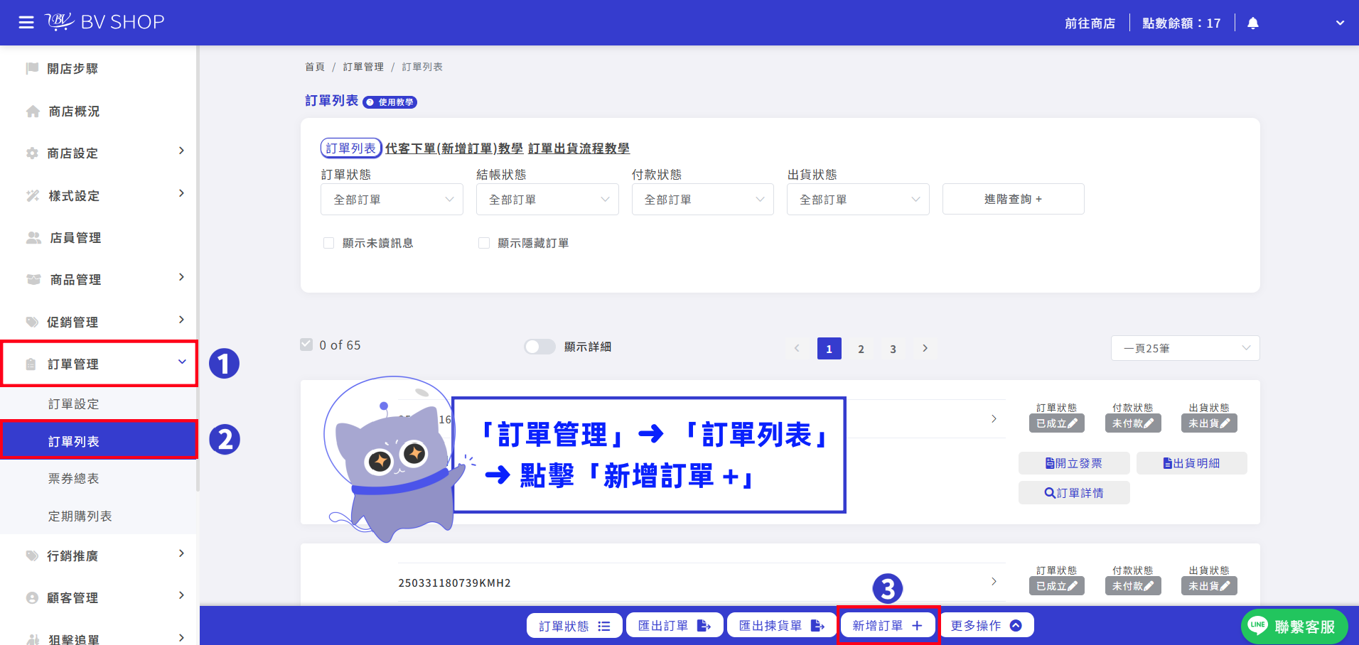Screen dimensions: 1359x645
Task: Open the 出貨狀態 dropdown
Action: coord(858,200)
